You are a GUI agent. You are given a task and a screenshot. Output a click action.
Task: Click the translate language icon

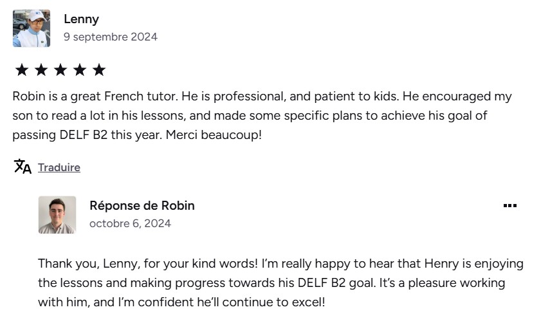(x=23, y=167)
